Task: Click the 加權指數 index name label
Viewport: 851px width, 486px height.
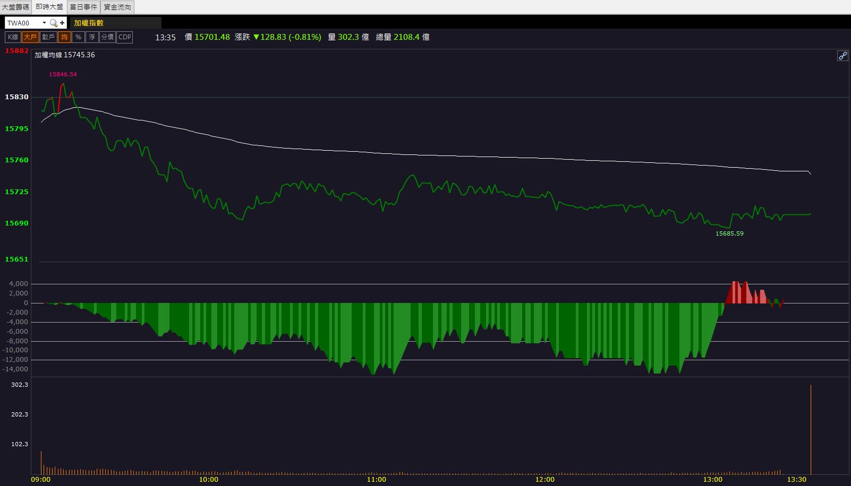Action: pyautogui.click(x=89, y=23)
